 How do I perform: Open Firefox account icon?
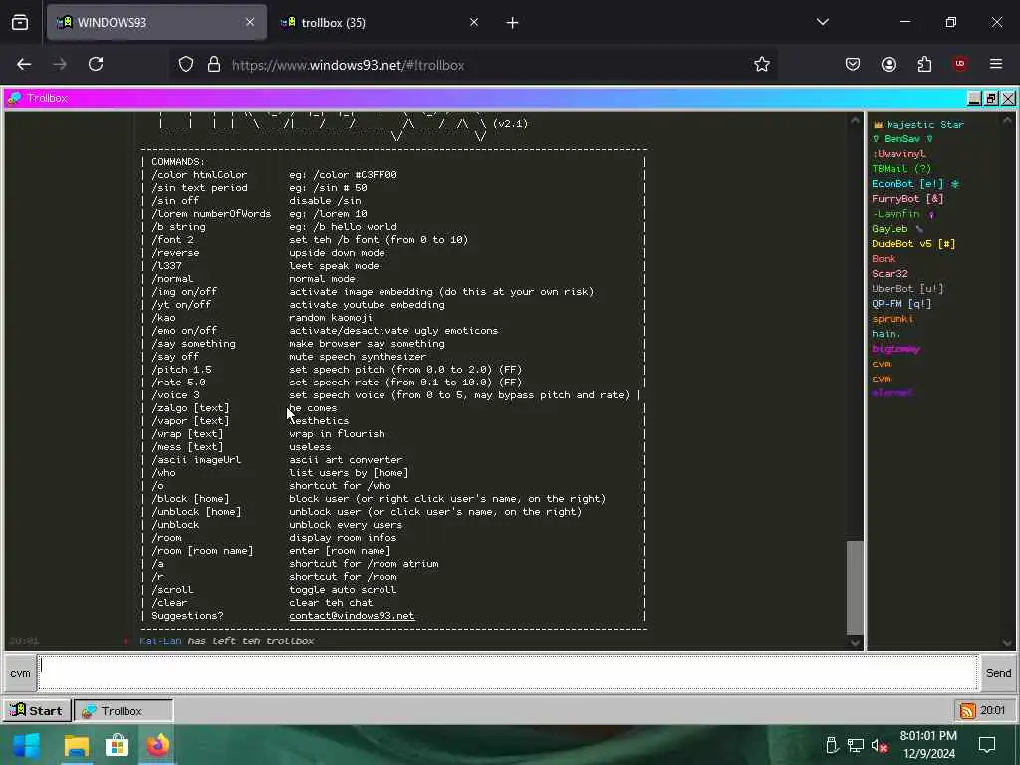(889, 64)
